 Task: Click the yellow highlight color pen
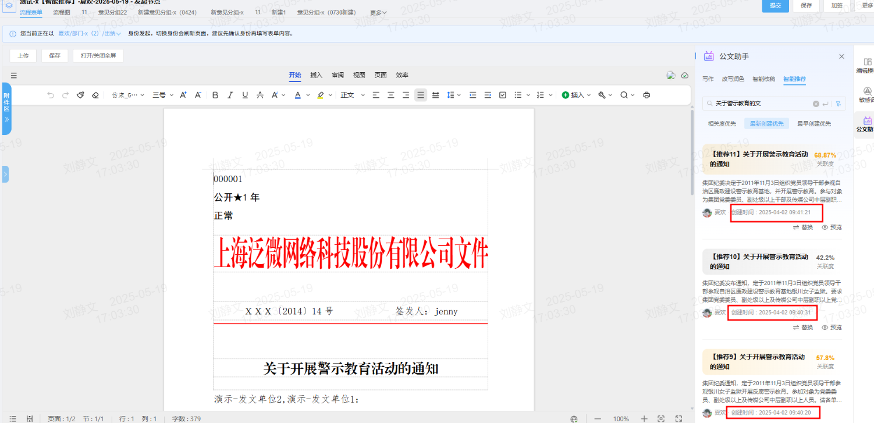click(x=321, y=95)
